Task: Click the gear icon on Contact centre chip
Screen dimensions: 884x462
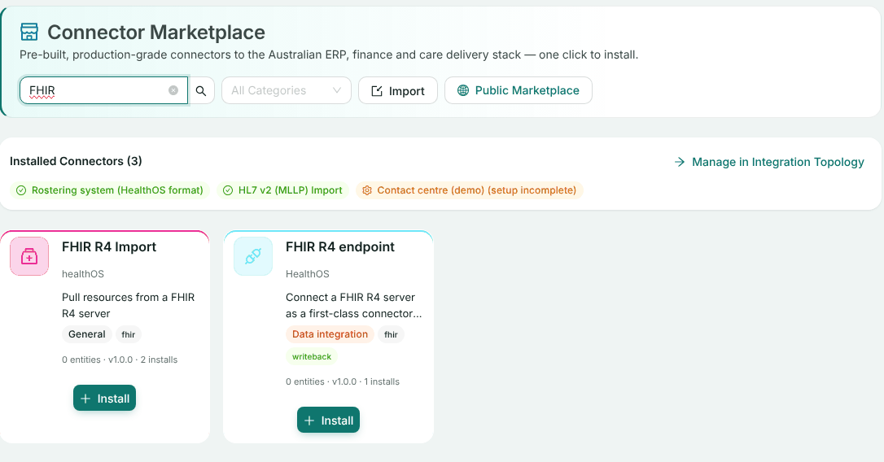Action: [367, 190]
